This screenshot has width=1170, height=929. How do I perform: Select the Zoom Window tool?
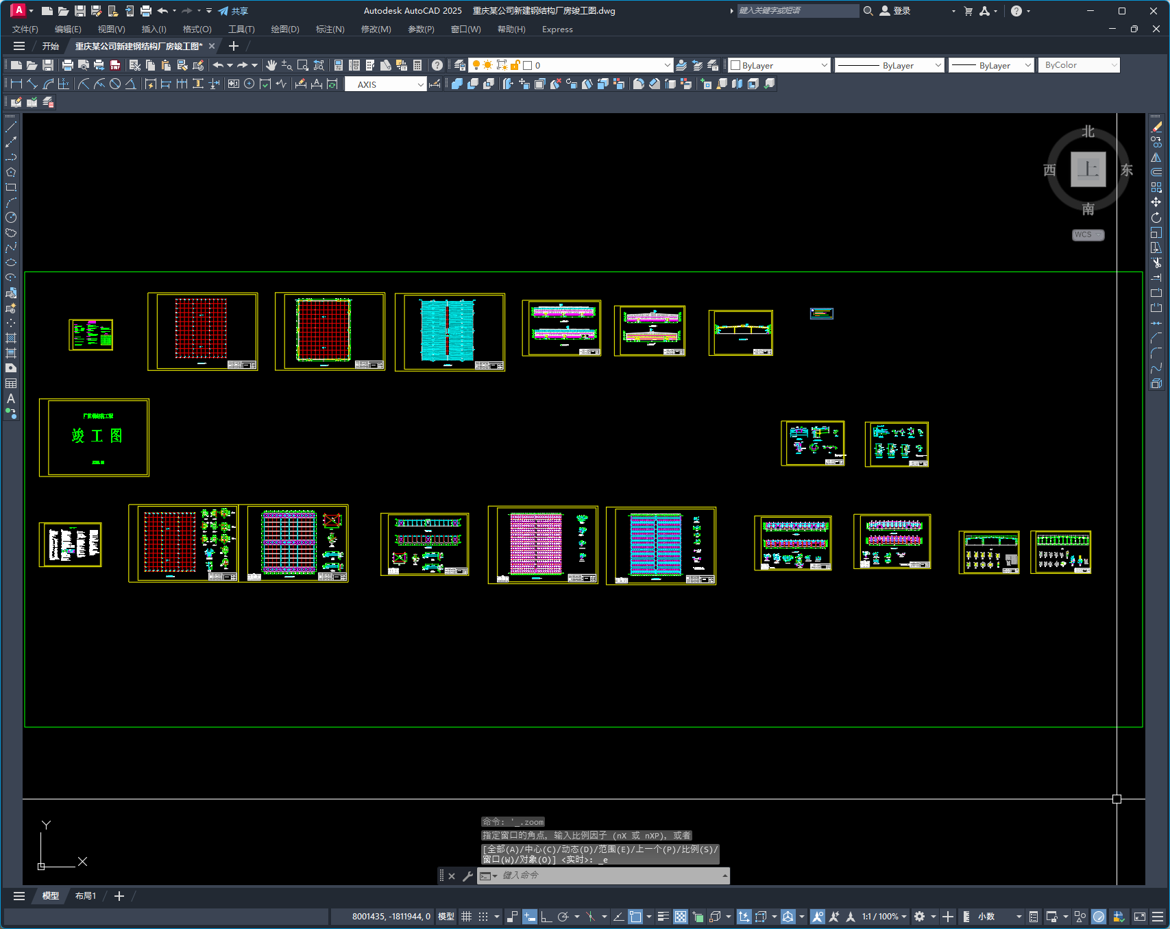tap(303, 65)
